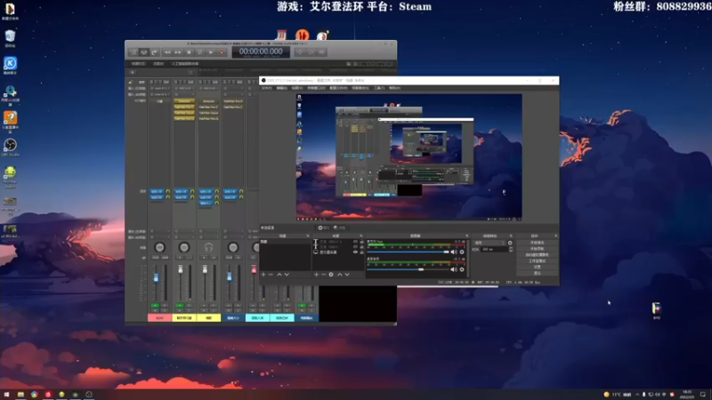The height and width of the screenshot is (400, 712).
Task: Select the second yellow plugin slot on second channel
Action: pos(184,107)
